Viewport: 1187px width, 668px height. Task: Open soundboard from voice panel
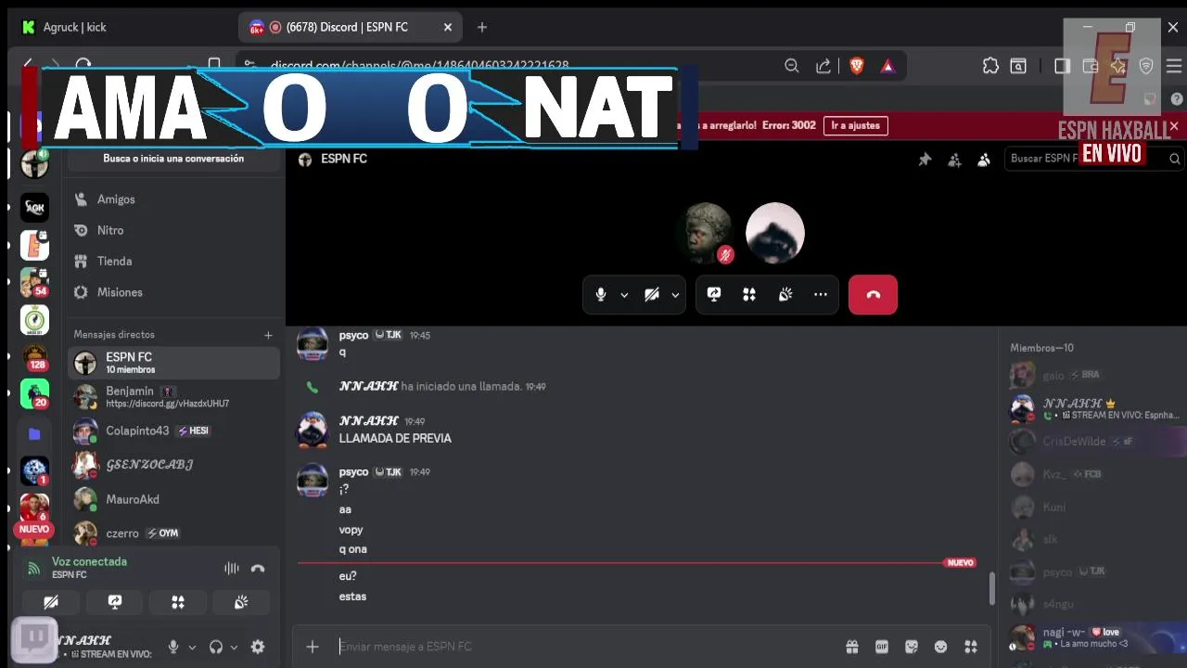click(241, 602)
